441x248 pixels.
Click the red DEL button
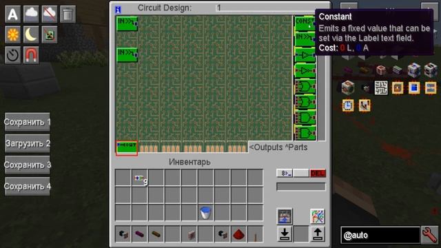pyautogui.click(x=318, y=173)
